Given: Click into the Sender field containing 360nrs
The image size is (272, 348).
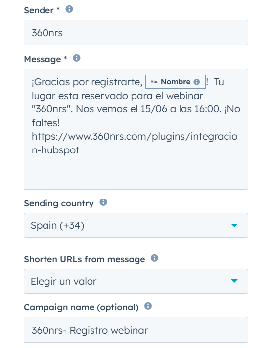Looking at the screenshot, I should 136,32.
